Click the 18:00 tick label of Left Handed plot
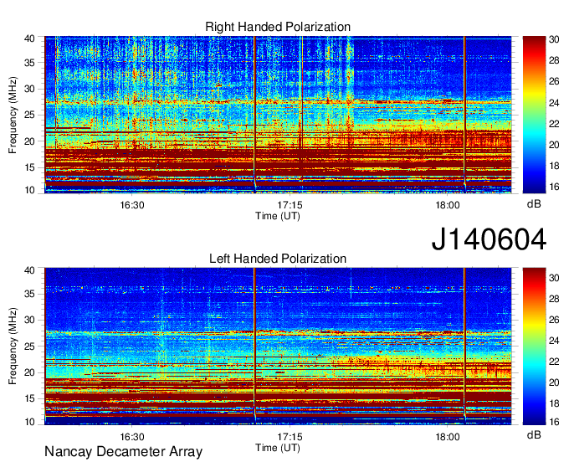Screen dimensions: 569x462 pyautogui.click(x=448, y=437)
